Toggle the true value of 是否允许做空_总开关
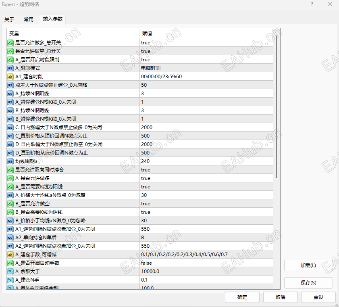339x307 pixels. tap(206, 51)
